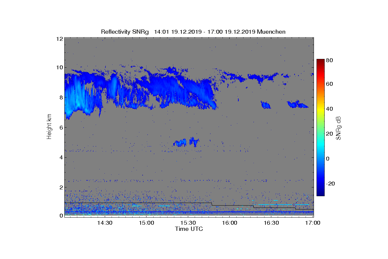Click the 15:00 time tick label

146,223
